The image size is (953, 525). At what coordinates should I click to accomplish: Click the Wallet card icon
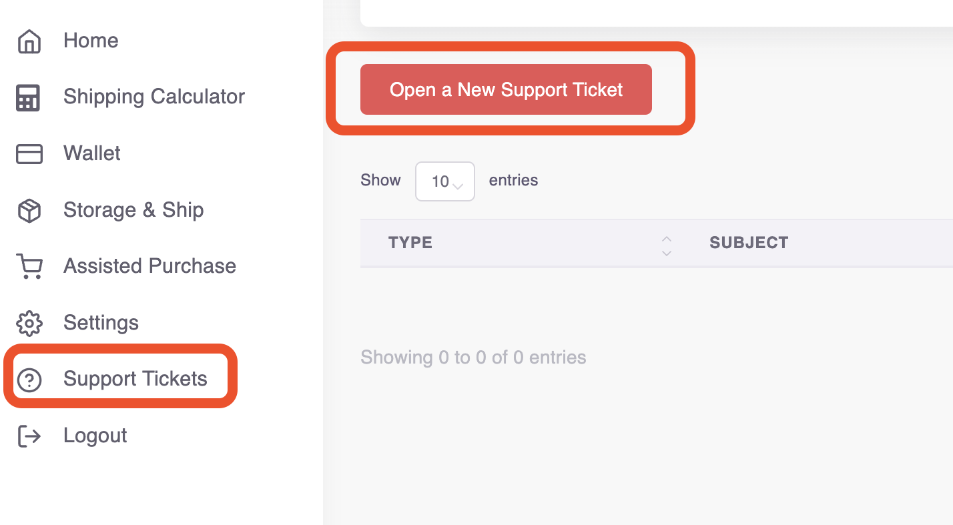pyautogui.click(x=29, y=154)
